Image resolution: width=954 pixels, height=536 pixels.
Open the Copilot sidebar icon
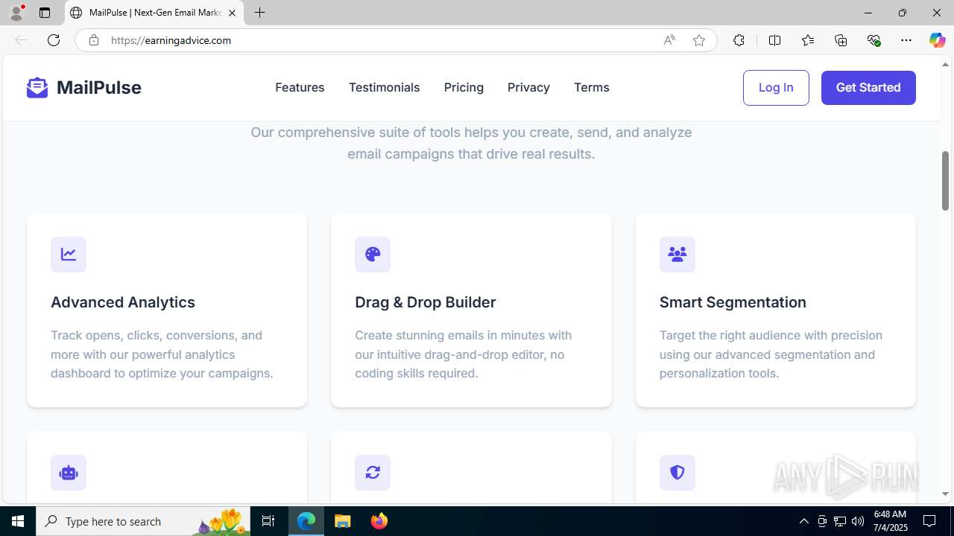click(938, 40)
